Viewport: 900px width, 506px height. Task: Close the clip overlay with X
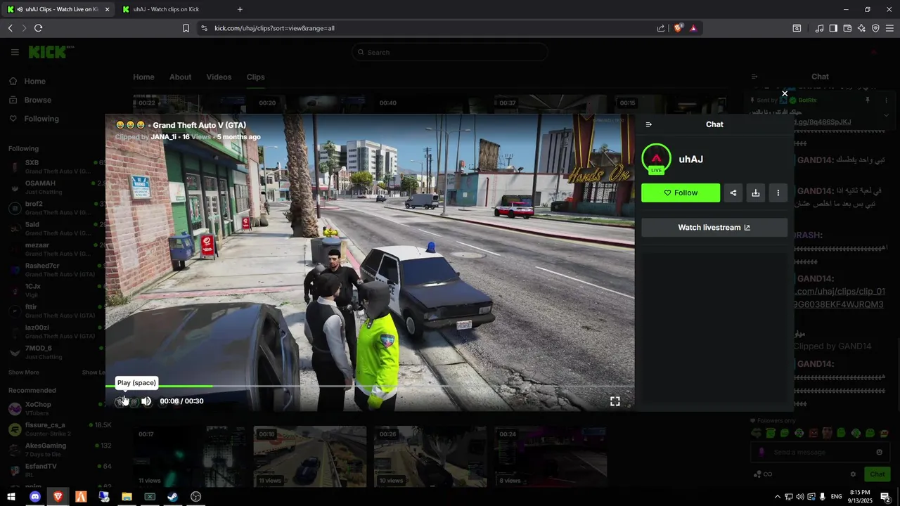point(785,93)
